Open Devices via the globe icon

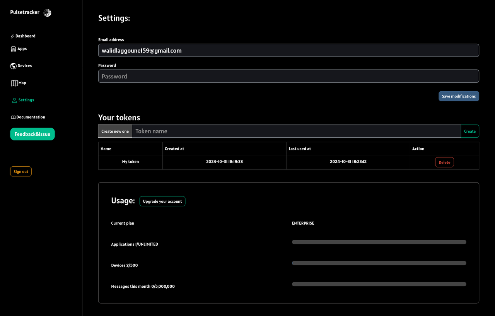point(13,66)
